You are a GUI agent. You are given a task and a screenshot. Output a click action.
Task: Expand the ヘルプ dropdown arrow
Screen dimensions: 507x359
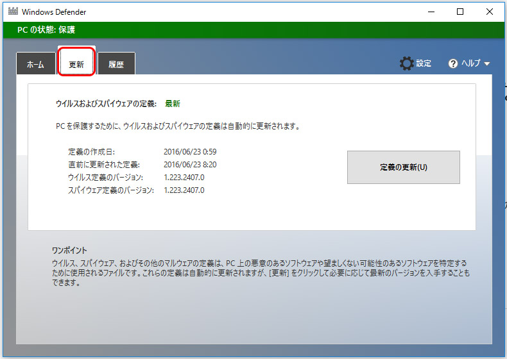tap(487, 64)
